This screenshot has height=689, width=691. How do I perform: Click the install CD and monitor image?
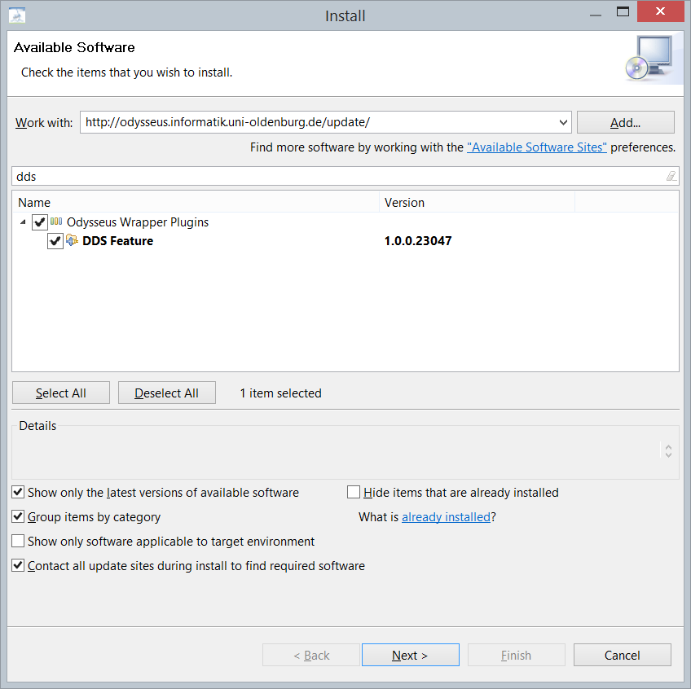648,59
